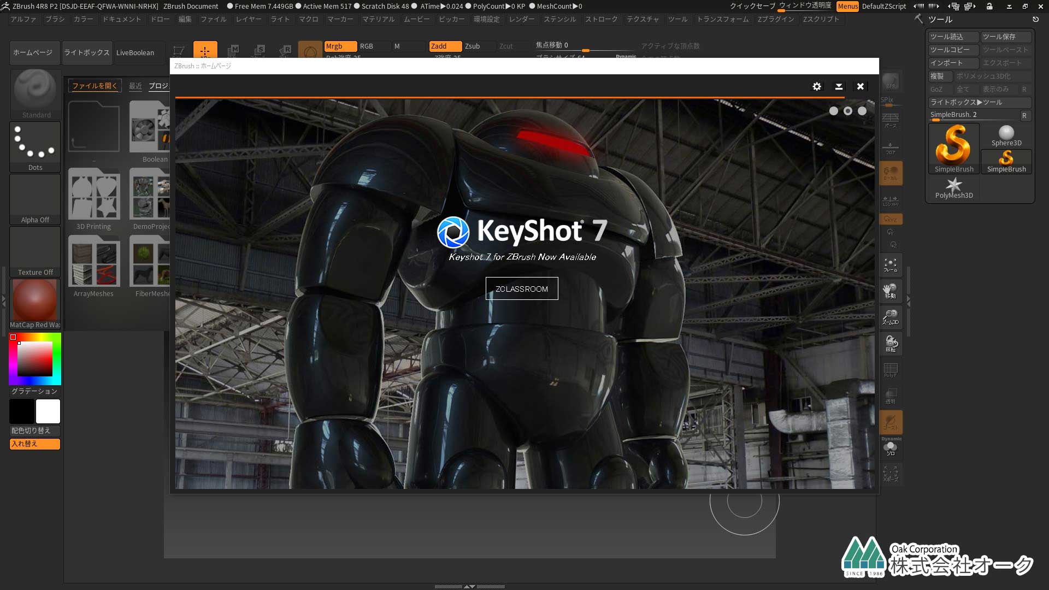Screen dimensions: 1049x590
Task: Select the SimpleBrush large tool thumbnail
Action: [953, 148]
